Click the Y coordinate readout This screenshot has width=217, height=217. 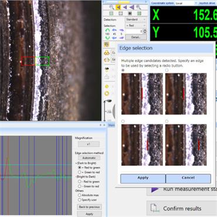[184, 32]
